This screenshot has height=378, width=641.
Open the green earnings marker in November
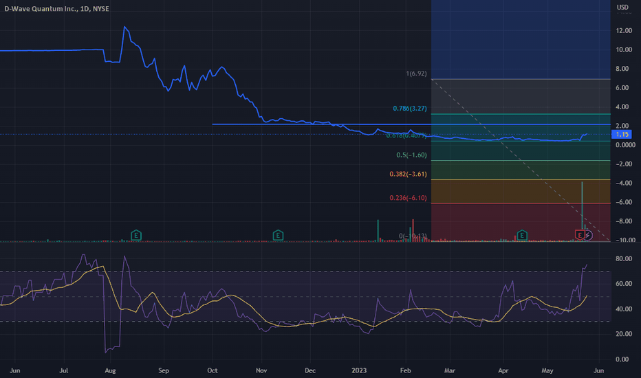[x=278, y=235]
